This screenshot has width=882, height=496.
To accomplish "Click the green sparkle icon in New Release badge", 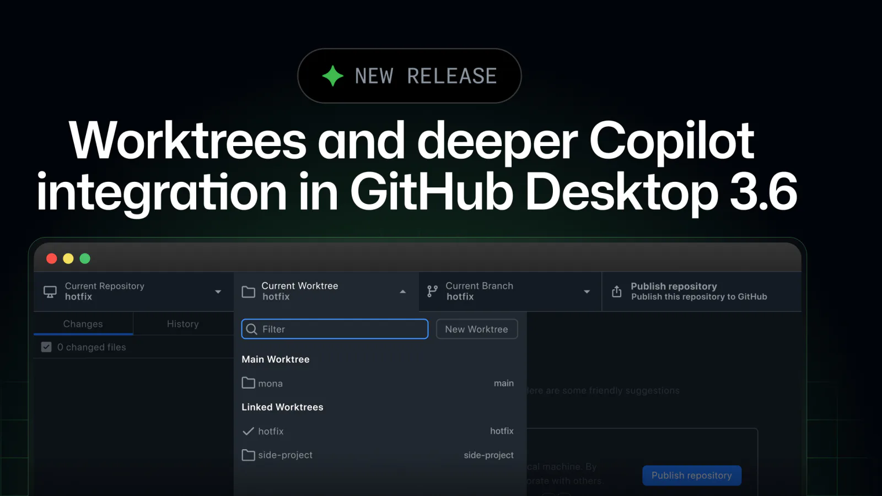I will [x=333, y=76].
